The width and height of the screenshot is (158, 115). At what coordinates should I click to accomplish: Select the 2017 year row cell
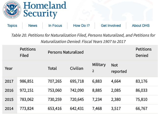(x=9, y=81)
